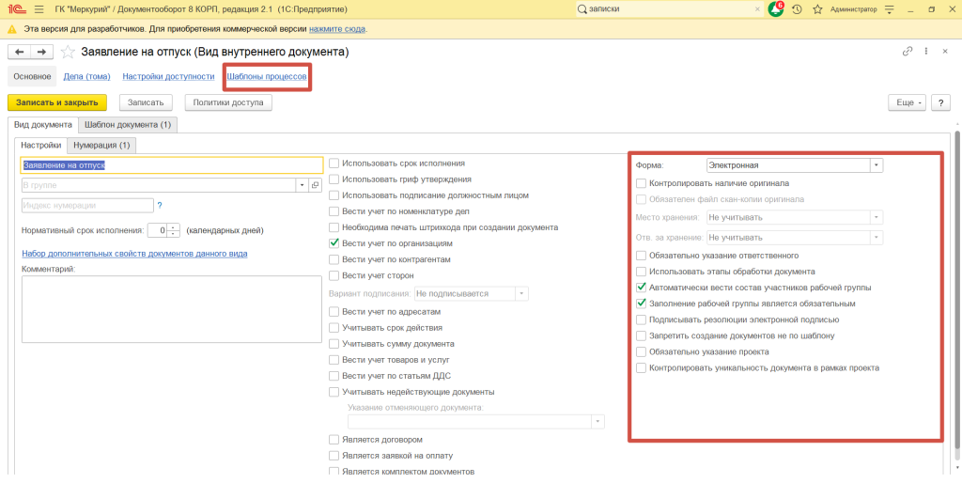Switch to 'Шаблон документа (1)' tab

coord(127,124)
